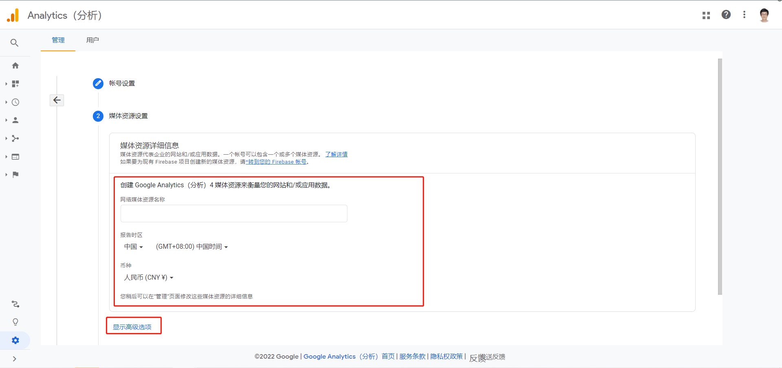Expand the dashboards sidebar section arrow
The image size is (782, 368).
coord(6,84)
